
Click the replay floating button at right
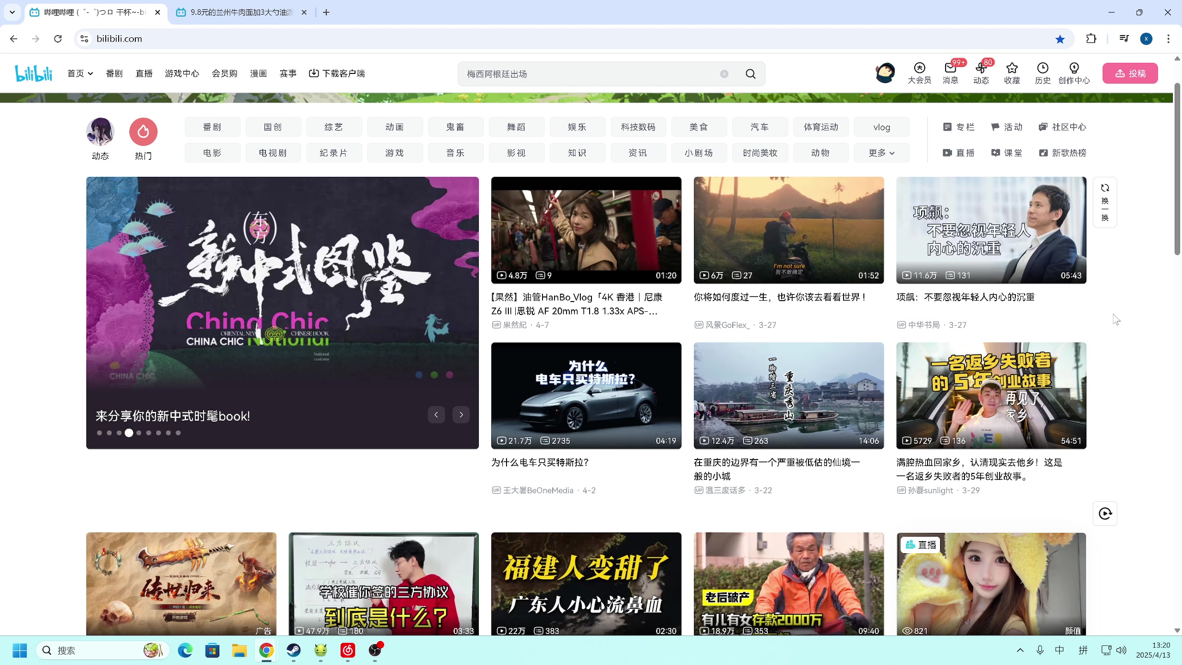pyautogui.click(x=1105, y=514)
